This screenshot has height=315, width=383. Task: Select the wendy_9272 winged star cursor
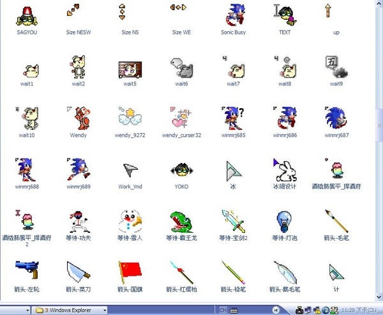point(130,116)
